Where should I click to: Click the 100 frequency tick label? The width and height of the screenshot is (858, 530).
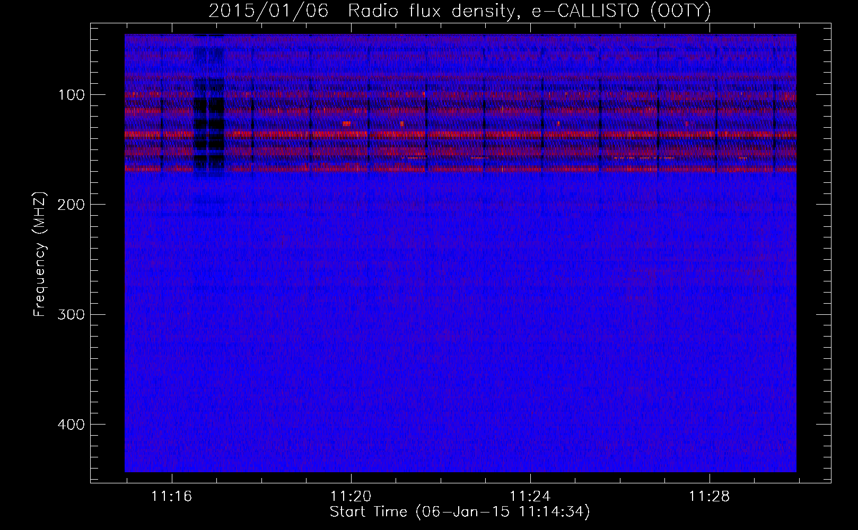[x=70, y=95]
